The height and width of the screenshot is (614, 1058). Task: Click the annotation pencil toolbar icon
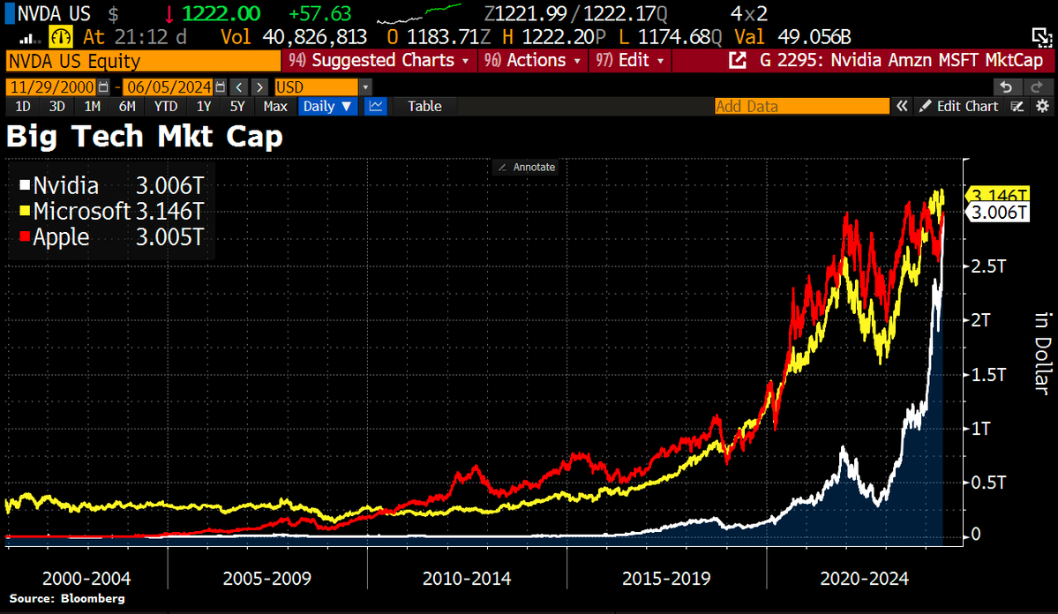[x=1017, y=106]
